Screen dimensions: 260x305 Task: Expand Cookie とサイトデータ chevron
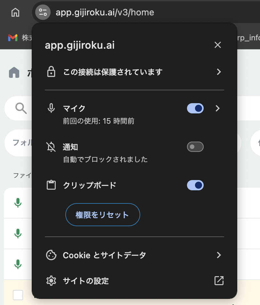point(219,255)
